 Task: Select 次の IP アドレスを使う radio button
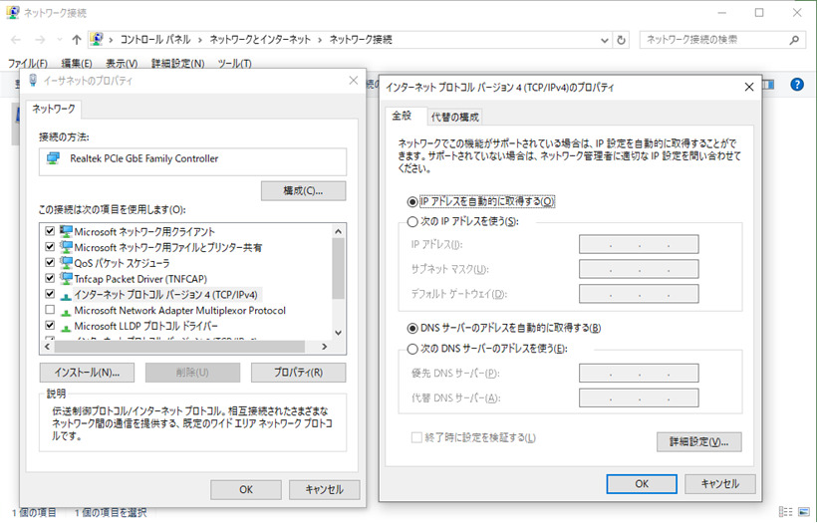(412, 221)
